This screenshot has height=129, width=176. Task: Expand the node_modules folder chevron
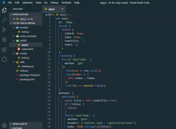click(13, 36)
